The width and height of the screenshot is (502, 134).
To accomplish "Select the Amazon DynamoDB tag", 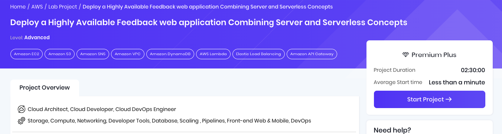I will pos(170,54).
